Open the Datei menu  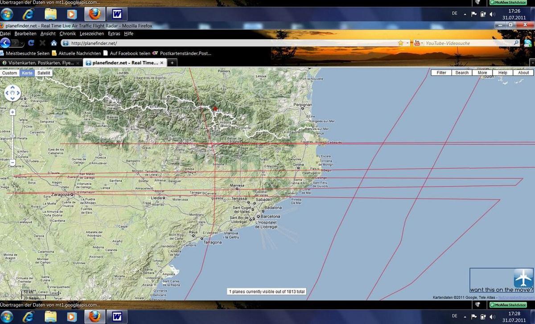[5, 33]
